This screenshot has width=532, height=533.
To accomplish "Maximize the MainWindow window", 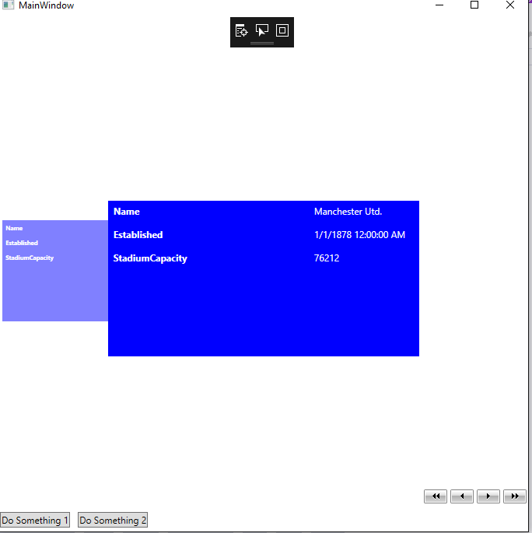I will [474, 5].
